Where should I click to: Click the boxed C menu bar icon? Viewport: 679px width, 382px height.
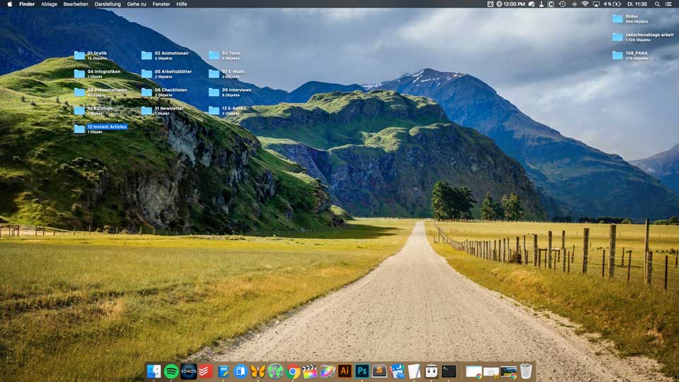[551, 4]
